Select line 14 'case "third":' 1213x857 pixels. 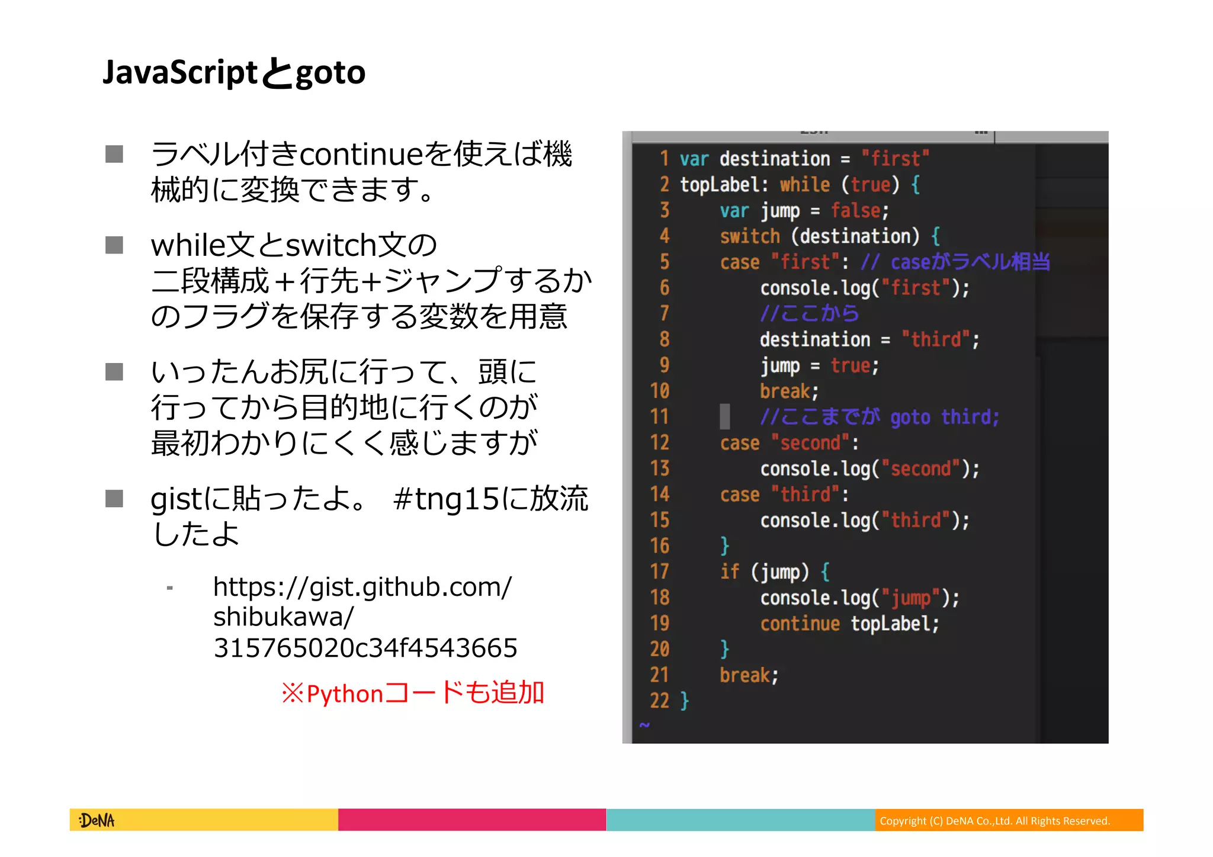click(784, 495)
